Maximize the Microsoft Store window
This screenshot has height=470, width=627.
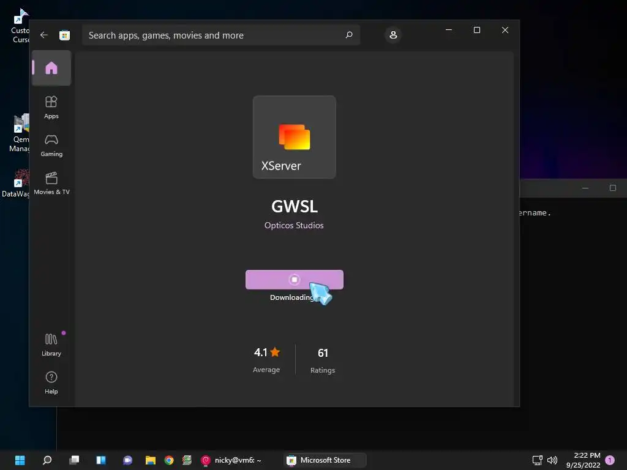[x=476, y=30]
